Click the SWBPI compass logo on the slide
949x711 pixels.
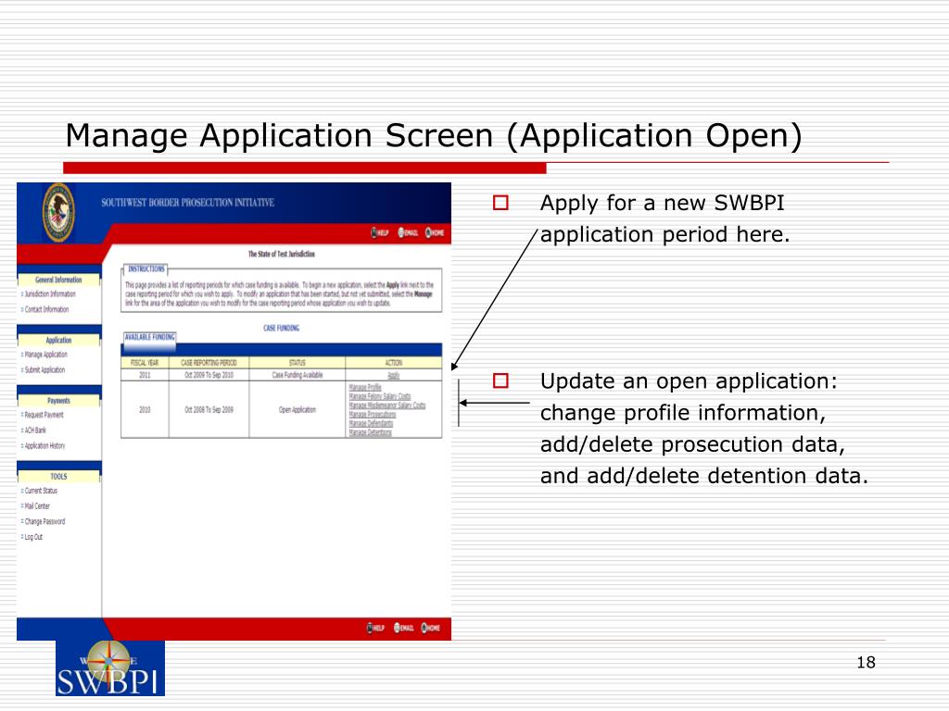coord(110,668)
